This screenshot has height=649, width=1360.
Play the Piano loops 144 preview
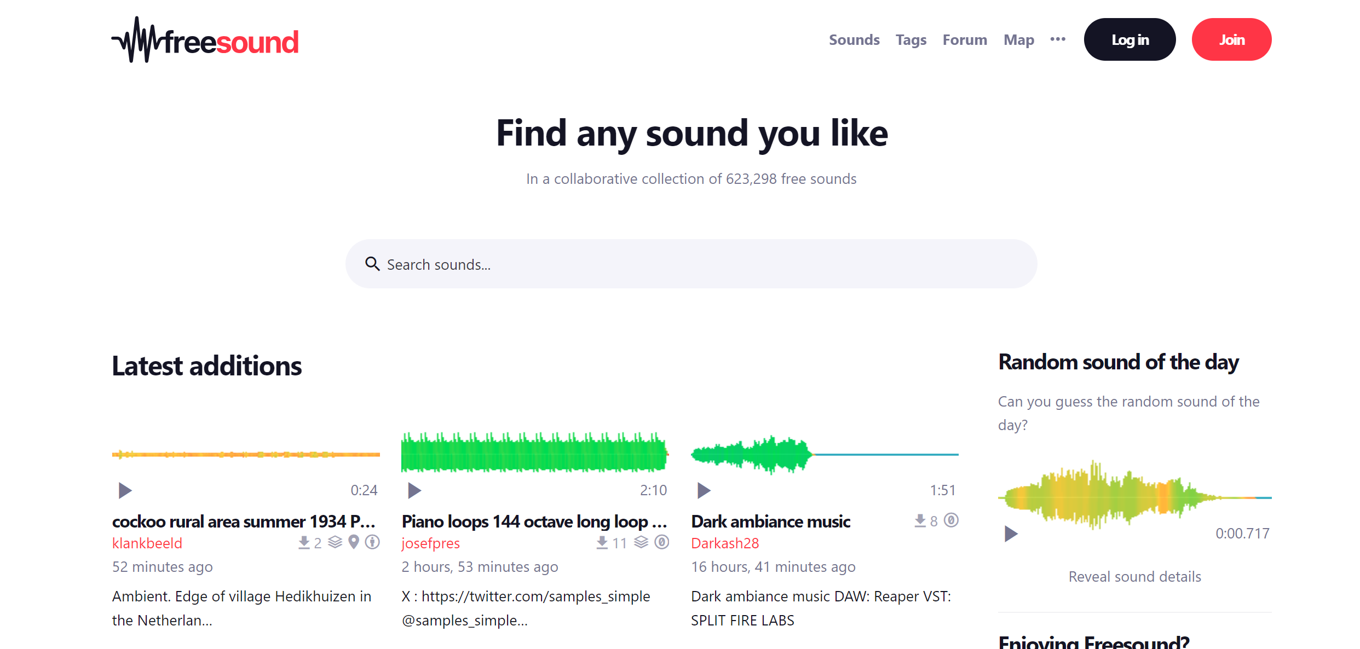click(x=413, y=490)
